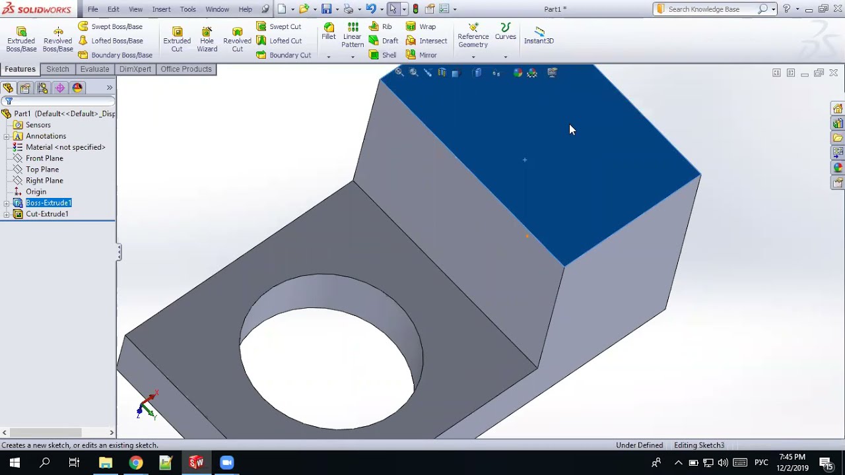Viewport: 845px width, 475px height.
Task: Toggle Instant3D mode
Action: (539, 36)
